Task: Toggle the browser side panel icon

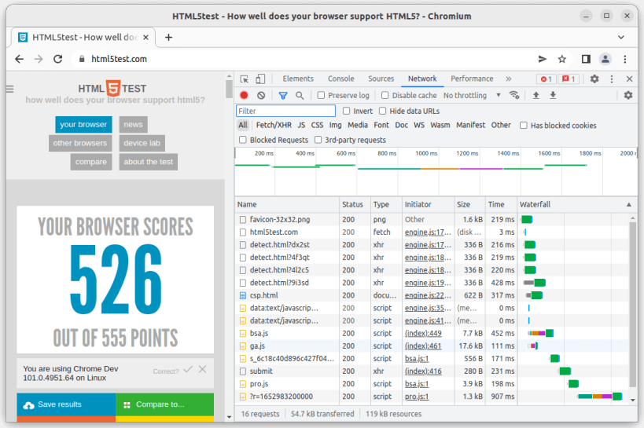Action: click(x=586, y=59)
